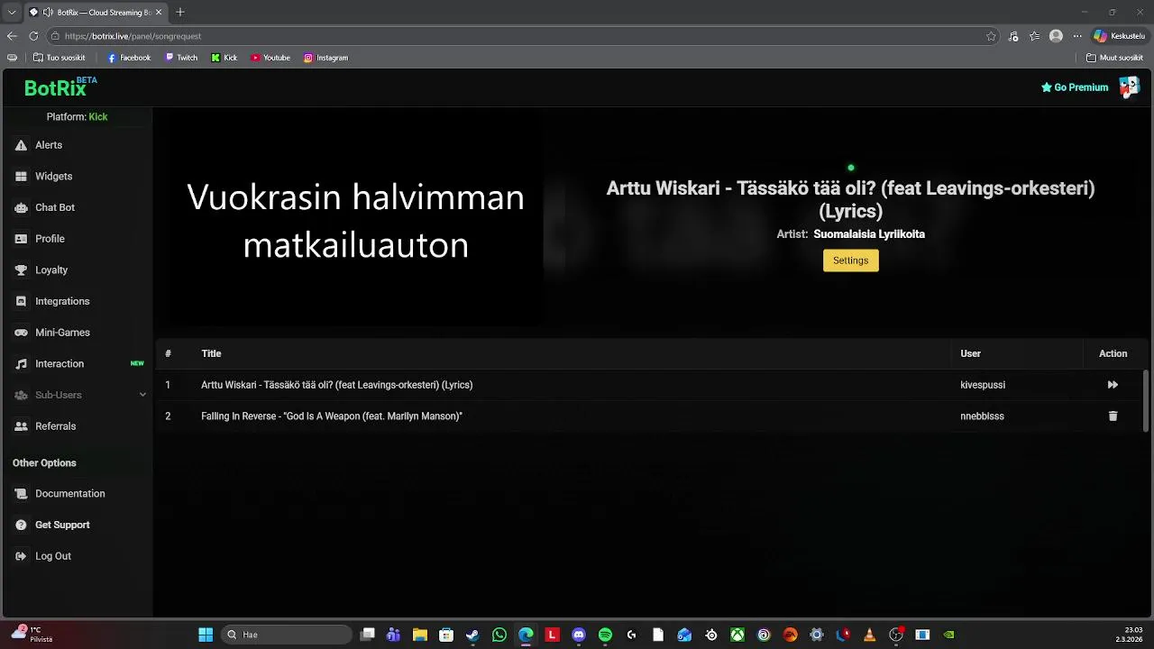Open Spotify from the taskbar
Image resolution: width=1154 pixels, height=649 pixels.
(x=605, y=635)
